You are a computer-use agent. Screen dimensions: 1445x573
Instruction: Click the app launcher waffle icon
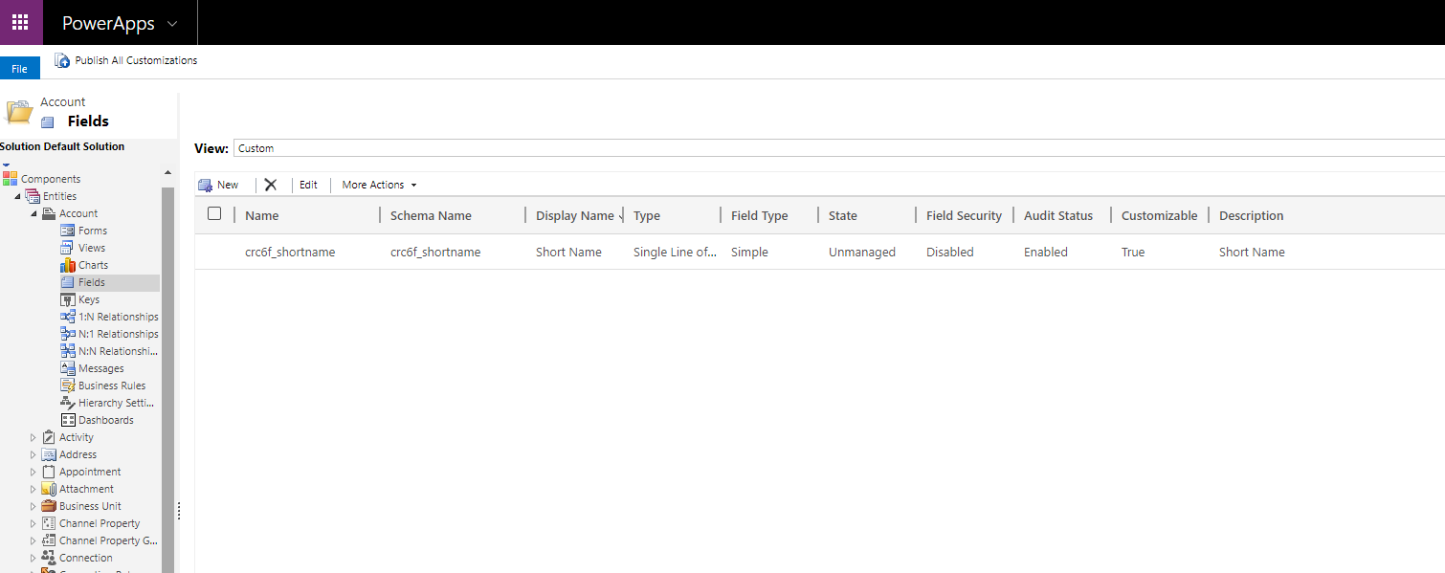point(20,21)
